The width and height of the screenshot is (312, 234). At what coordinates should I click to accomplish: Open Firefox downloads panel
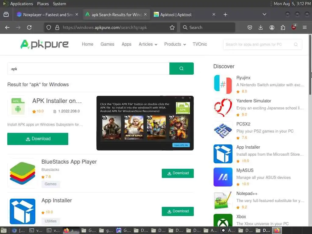coord(261,27)
